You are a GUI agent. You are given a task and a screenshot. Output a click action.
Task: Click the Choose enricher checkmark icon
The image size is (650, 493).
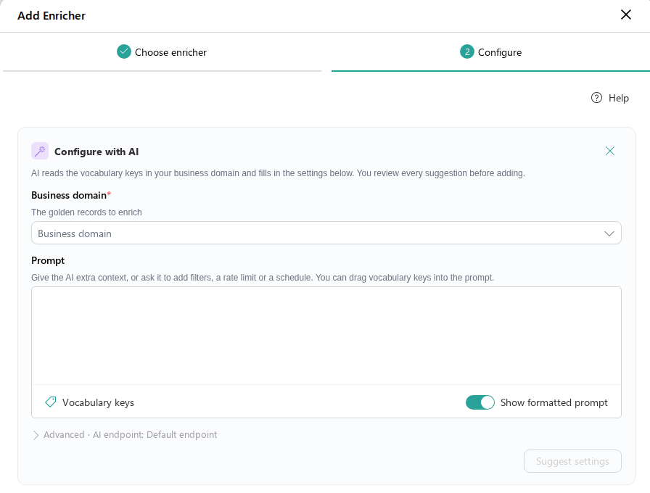[123, 51]
